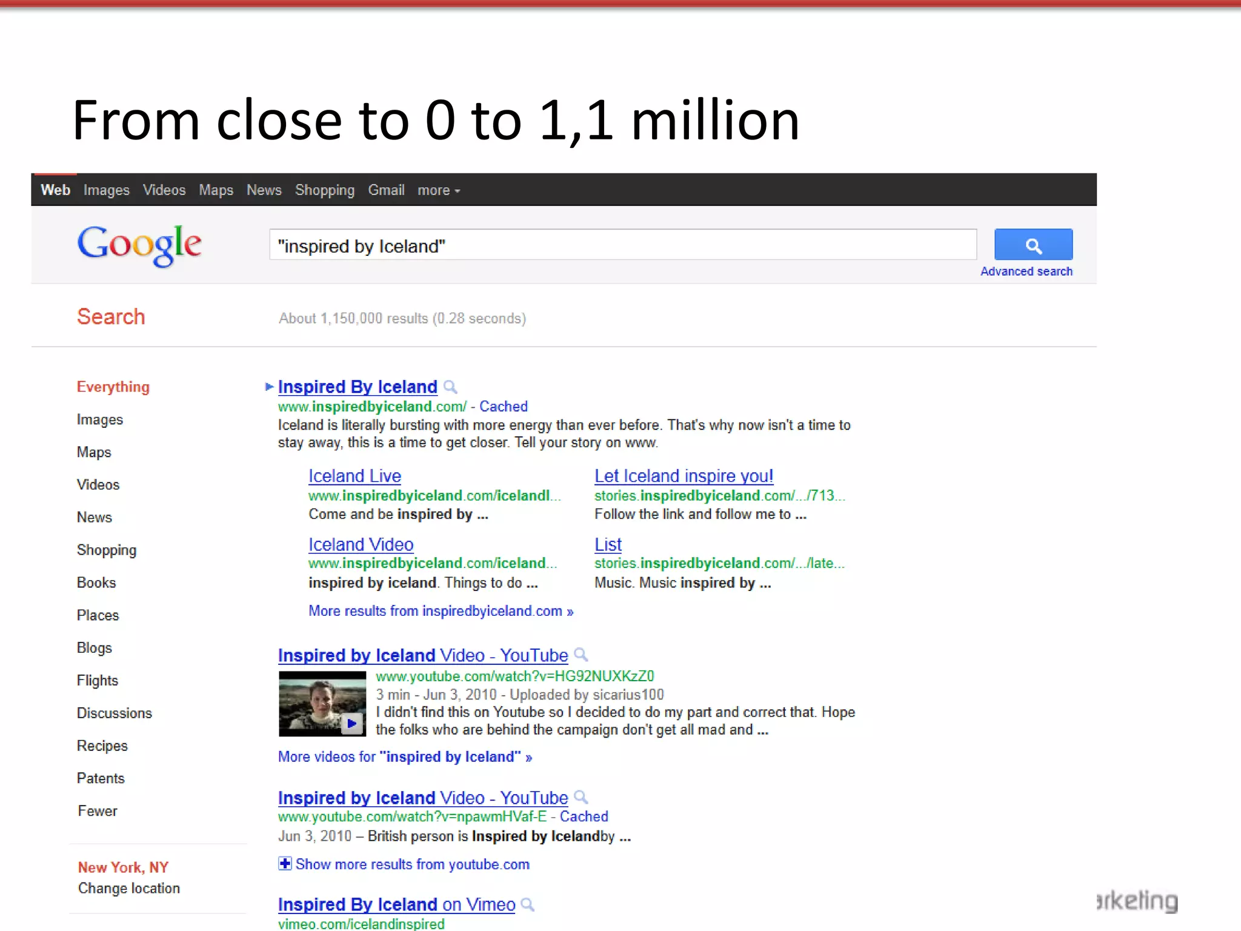The image size is (1241, 931).
Task: Open Iceland Video sitelink
Action: pyautogui.click(x=361, y=545)
